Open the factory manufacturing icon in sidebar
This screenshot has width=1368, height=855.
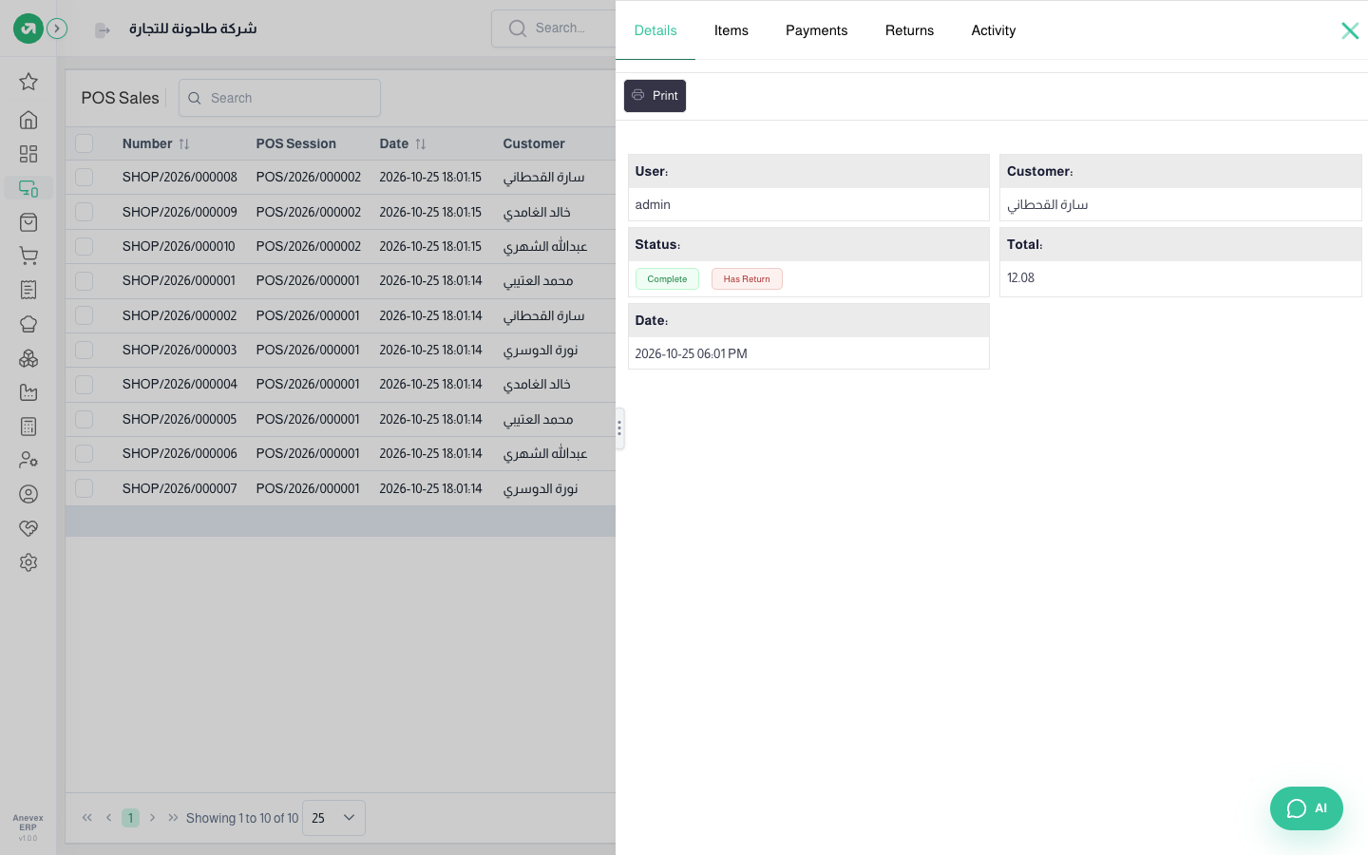(x=28, y=392)
